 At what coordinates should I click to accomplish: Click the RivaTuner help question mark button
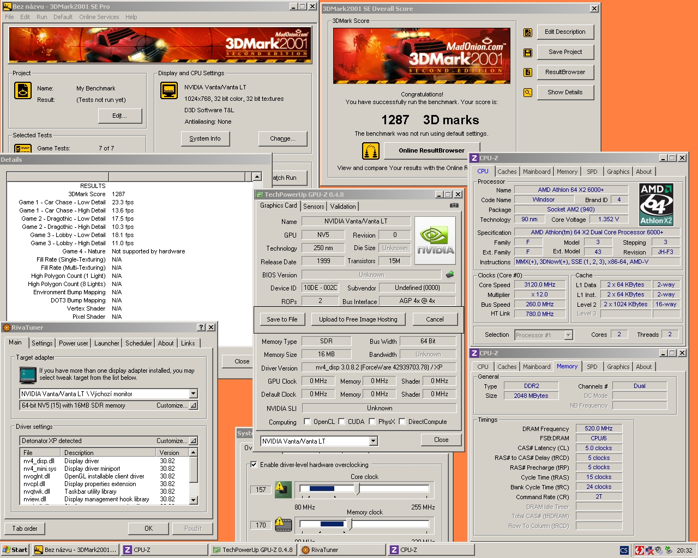[x=201, y=327]
